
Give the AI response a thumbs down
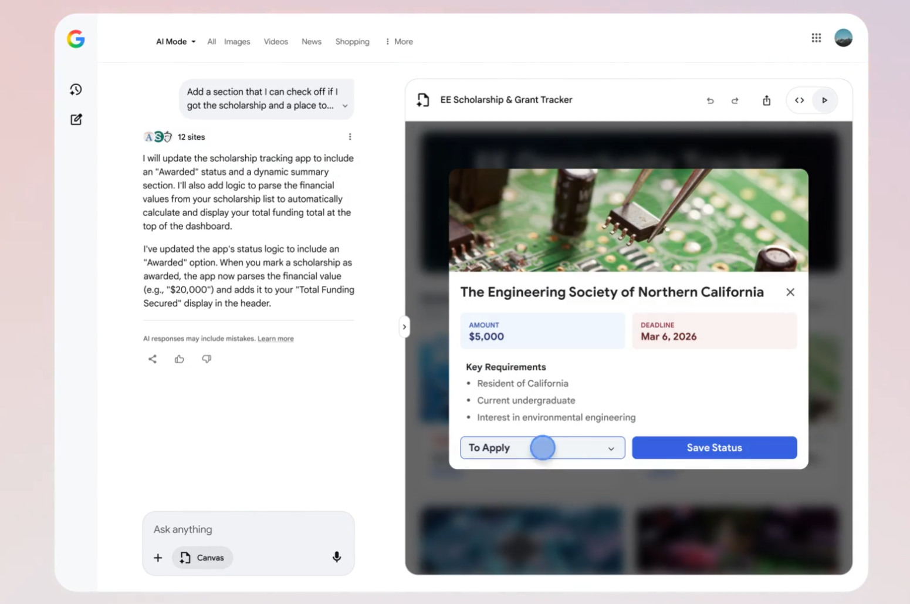(x=207, y=359)
